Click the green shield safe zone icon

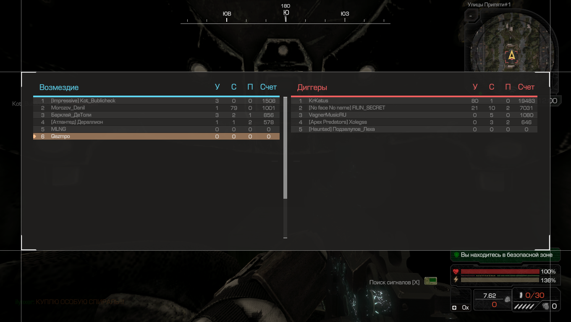[456, 255]
